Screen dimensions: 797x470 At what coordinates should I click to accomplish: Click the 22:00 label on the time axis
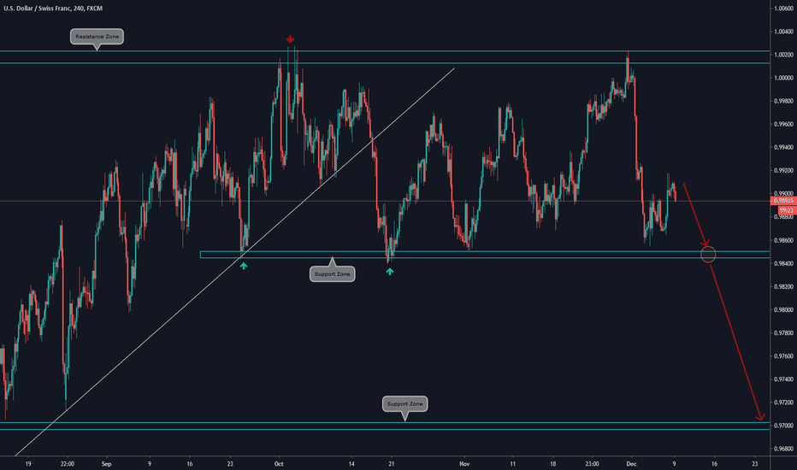tap(68, 462)
